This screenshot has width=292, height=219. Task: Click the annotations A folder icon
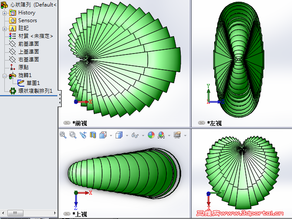(13, 28)
